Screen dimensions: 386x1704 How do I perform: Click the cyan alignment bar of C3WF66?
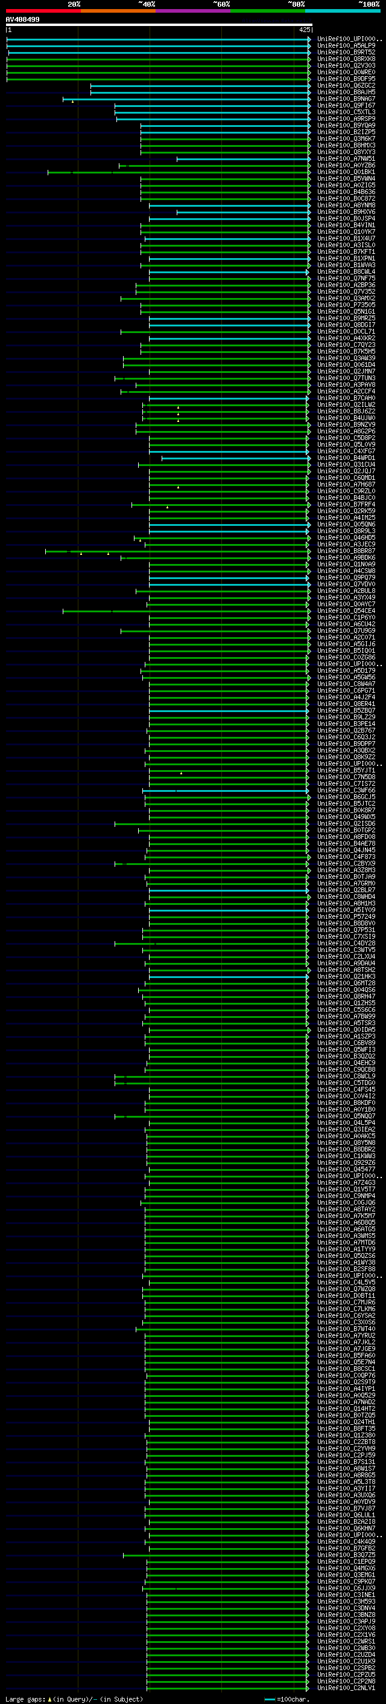pos(225,791)
